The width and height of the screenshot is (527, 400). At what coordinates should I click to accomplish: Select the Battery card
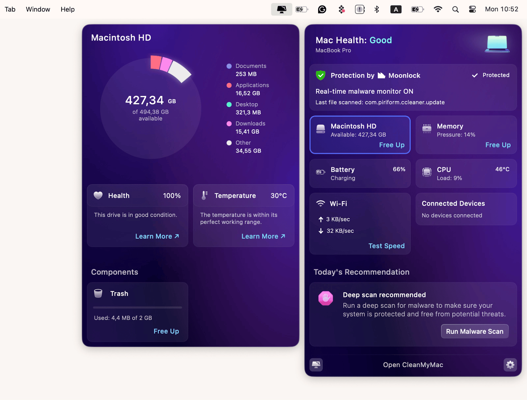click(360, 173)
